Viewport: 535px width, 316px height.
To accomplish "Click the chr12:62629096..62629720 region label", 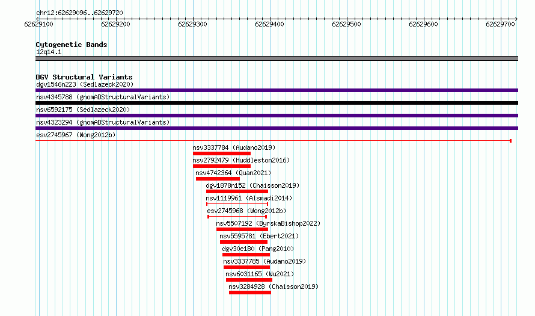I will (79, 13).
